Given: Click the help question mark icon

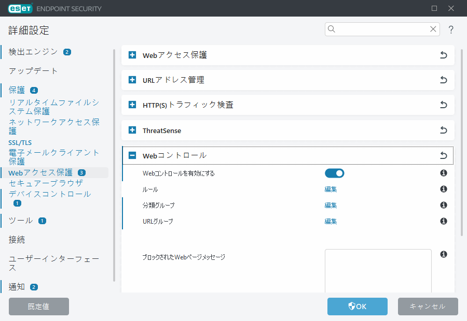Looking at the screenshot, I should click(x=451, y=30).
